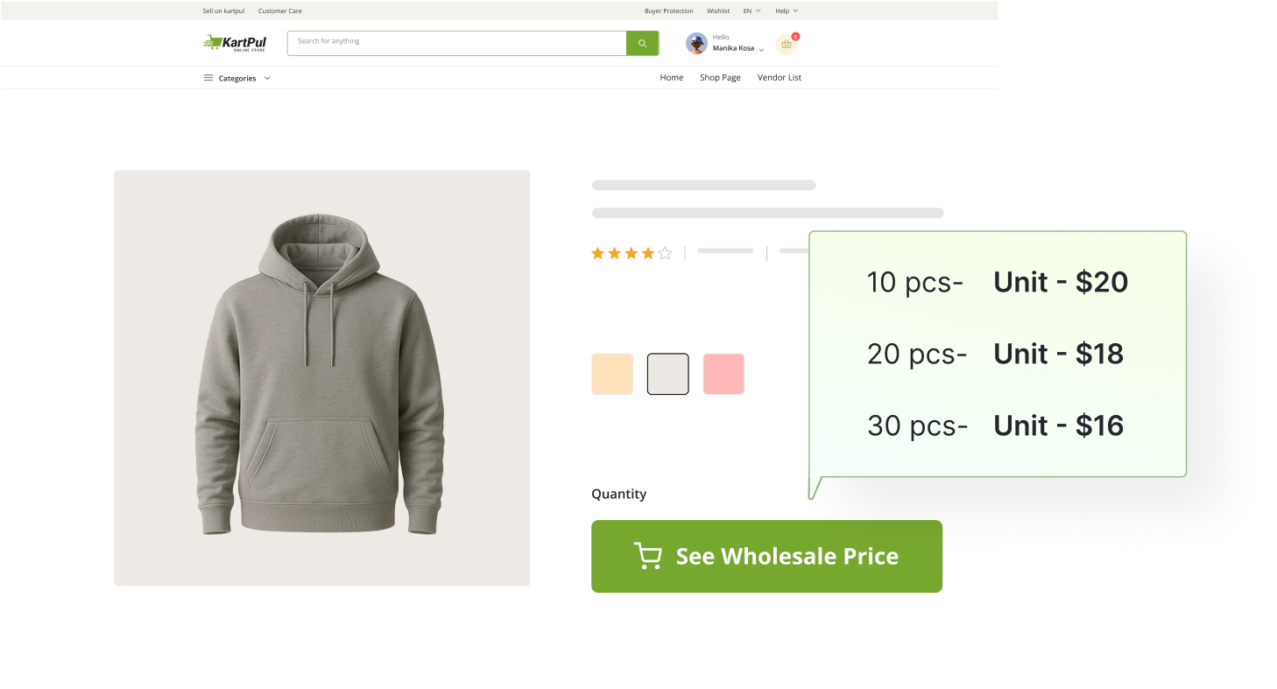Expand the Help dropdown menu

(786, 11)
